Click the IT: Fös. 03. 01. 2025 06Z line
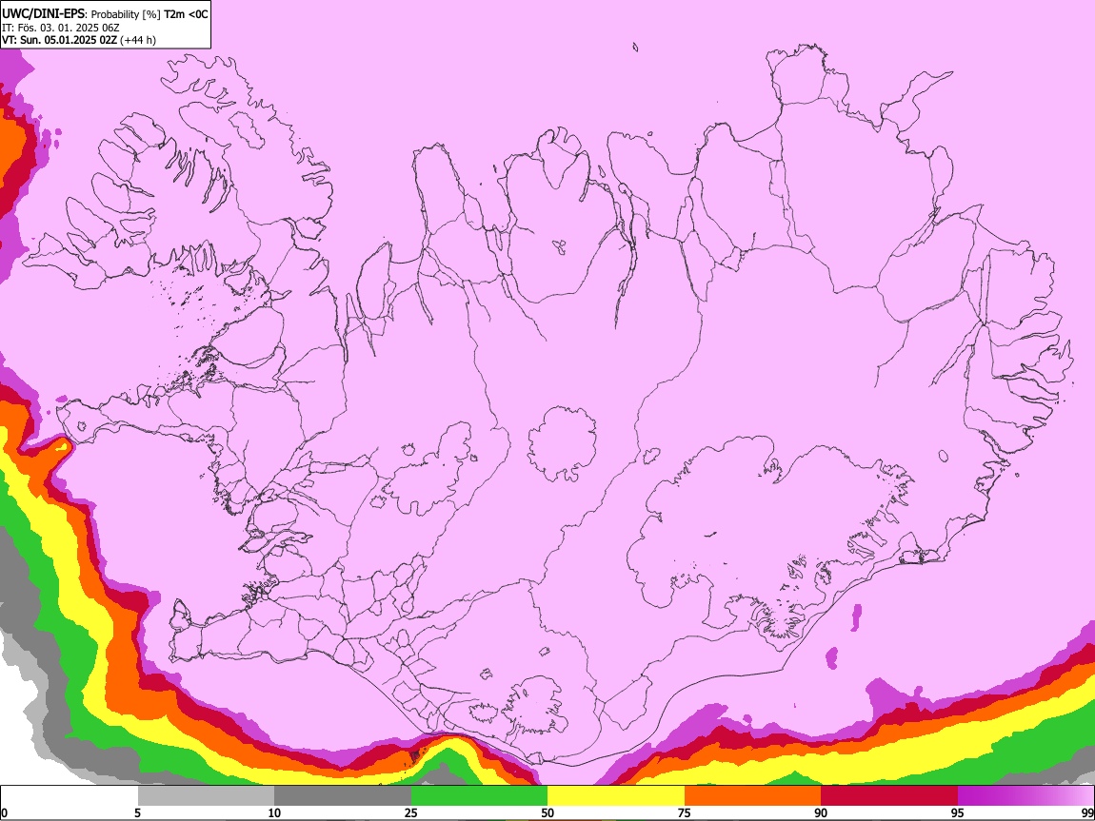The width and height of the screenshot is (1095, 821). 61,28
